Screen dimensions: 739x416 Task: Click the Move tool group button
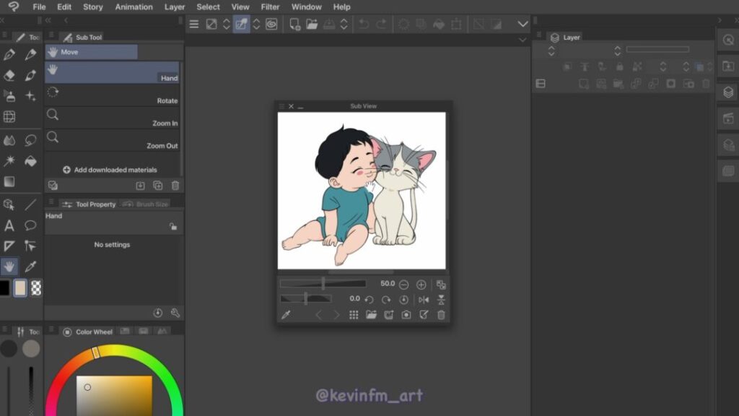(91, 52)
